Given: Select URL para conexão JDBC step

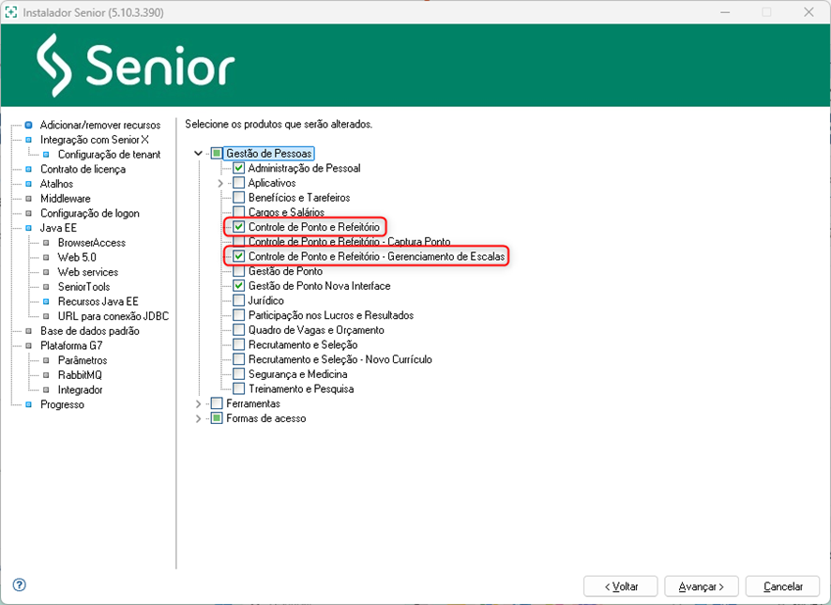Looking at the screenshot, I should (113, 316).
